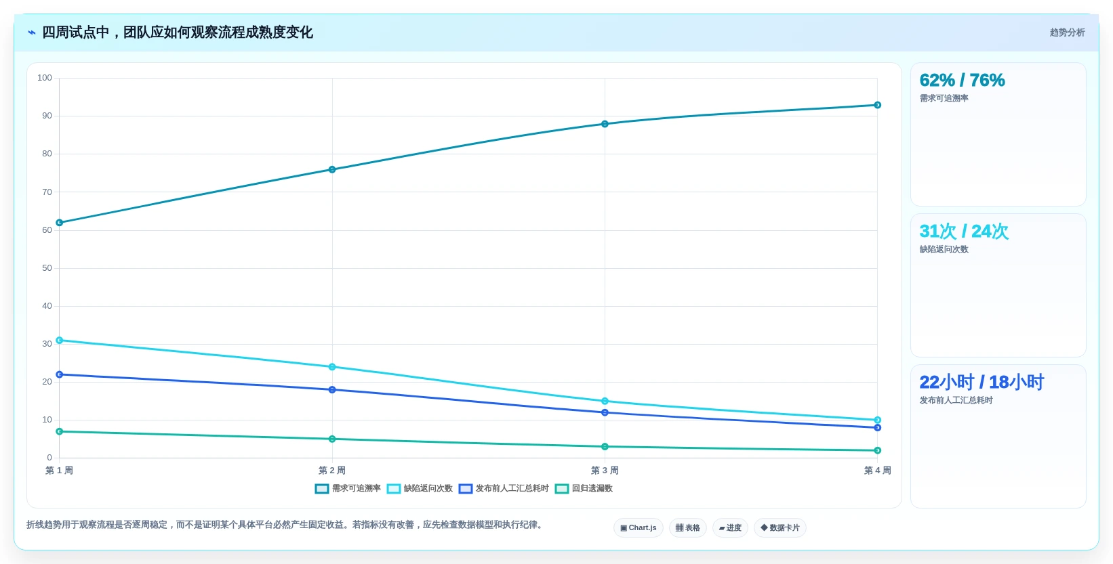Screen dimensions: 1113x564
Task: Click the 需求可追溯率 legend color box
Action: click(322, 489)
